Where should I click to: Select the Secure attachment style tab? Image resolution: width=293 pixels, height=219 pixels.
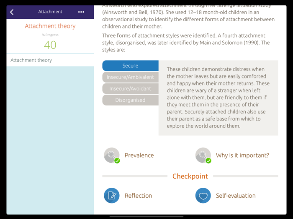[x=130, y=65]
